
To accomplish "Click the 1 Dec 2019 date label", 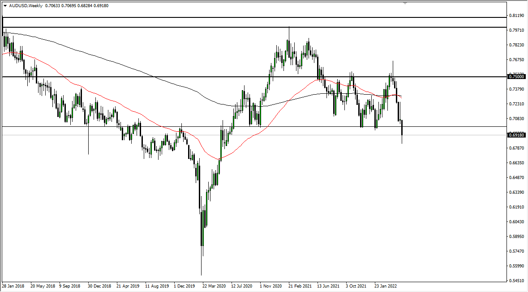I will (x=185, y=286).
